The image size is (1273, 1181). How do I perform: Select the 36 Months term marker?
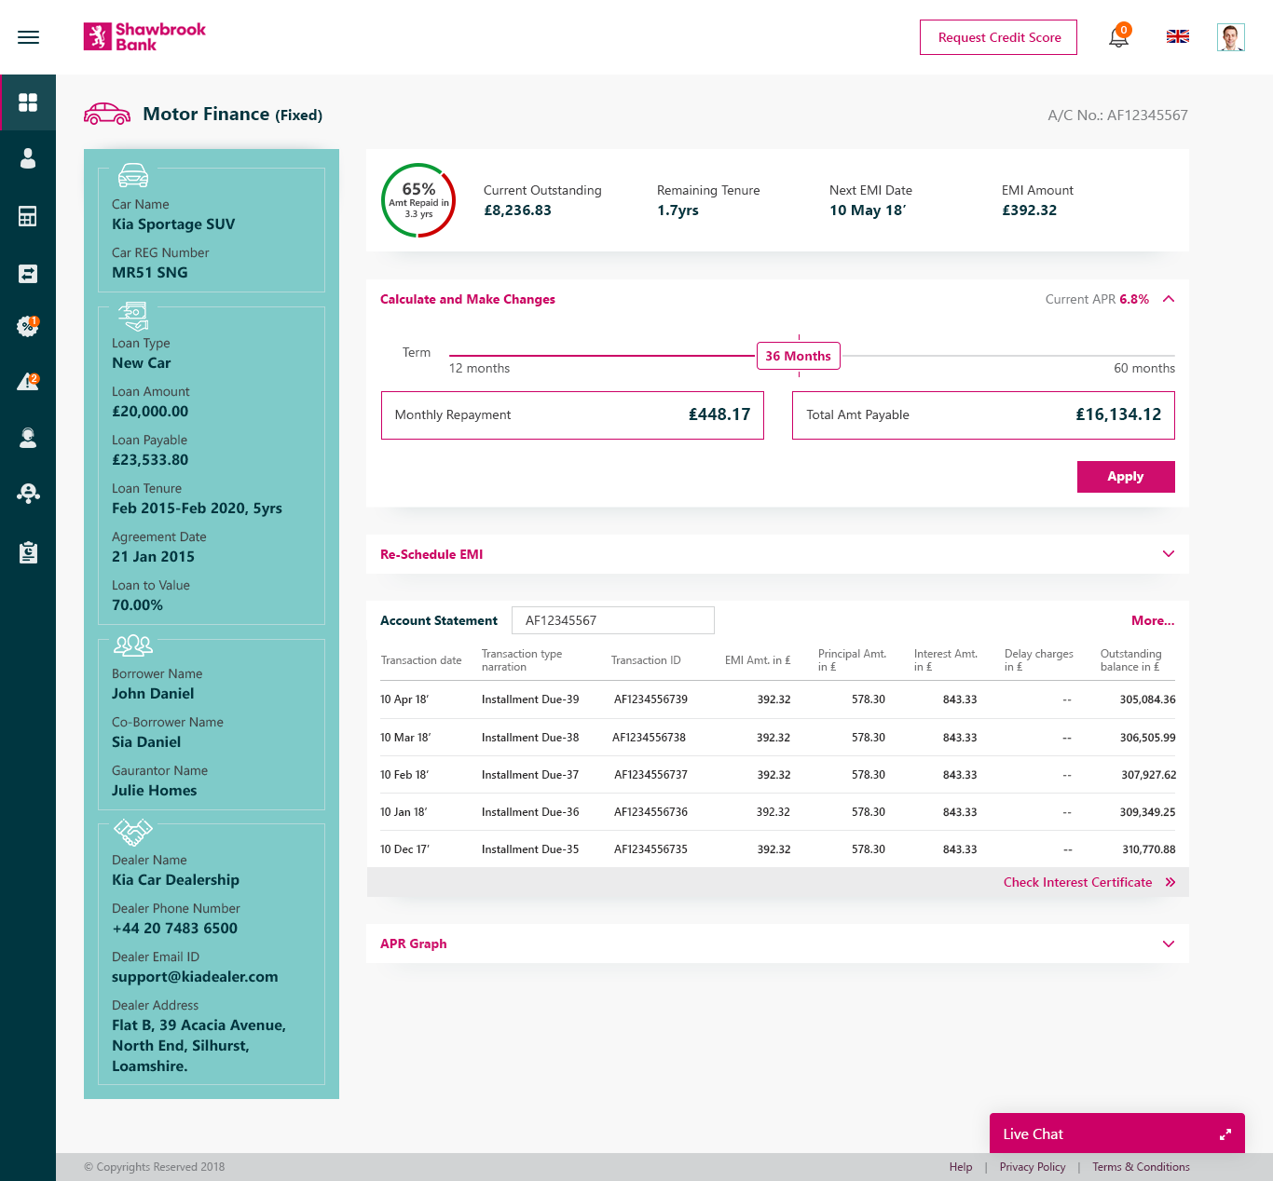[798, 356]
